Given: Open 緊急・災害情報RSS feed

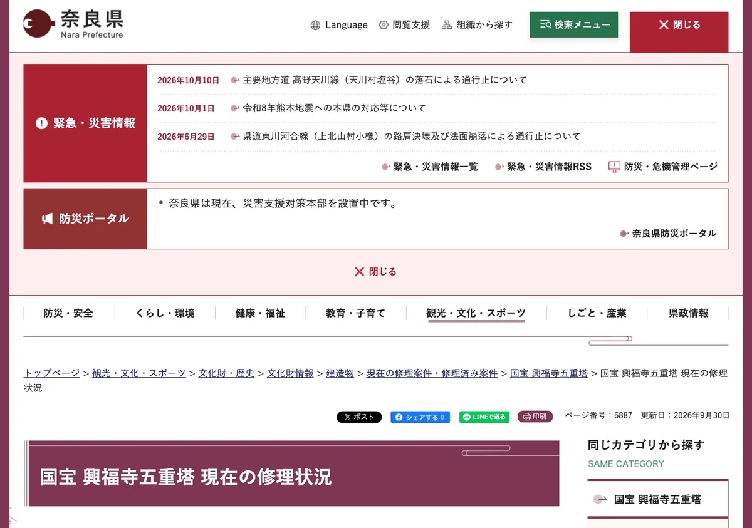Looking at the screenshot, I should pyautogui.click(x=543, y=167).
